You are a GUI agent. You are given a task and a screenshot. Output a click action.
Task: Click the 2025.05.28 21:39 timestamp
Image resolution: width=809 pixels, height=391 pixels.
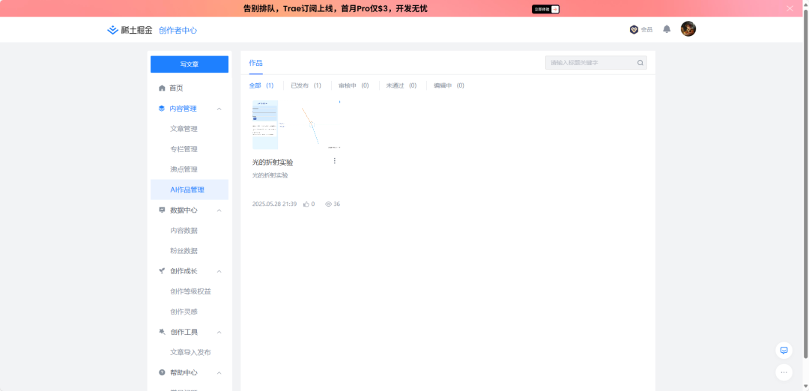pyautogui.click(x=274, y=204)
